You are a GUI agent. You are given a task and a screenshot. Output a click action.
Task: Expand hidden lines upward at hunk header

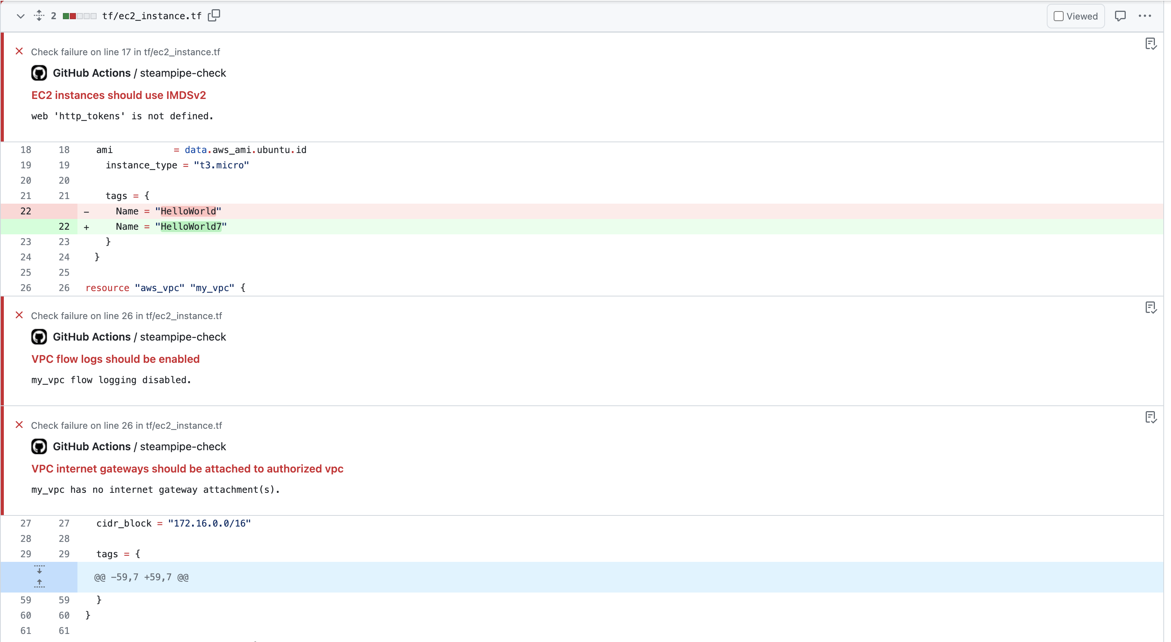tap(39, 584)
